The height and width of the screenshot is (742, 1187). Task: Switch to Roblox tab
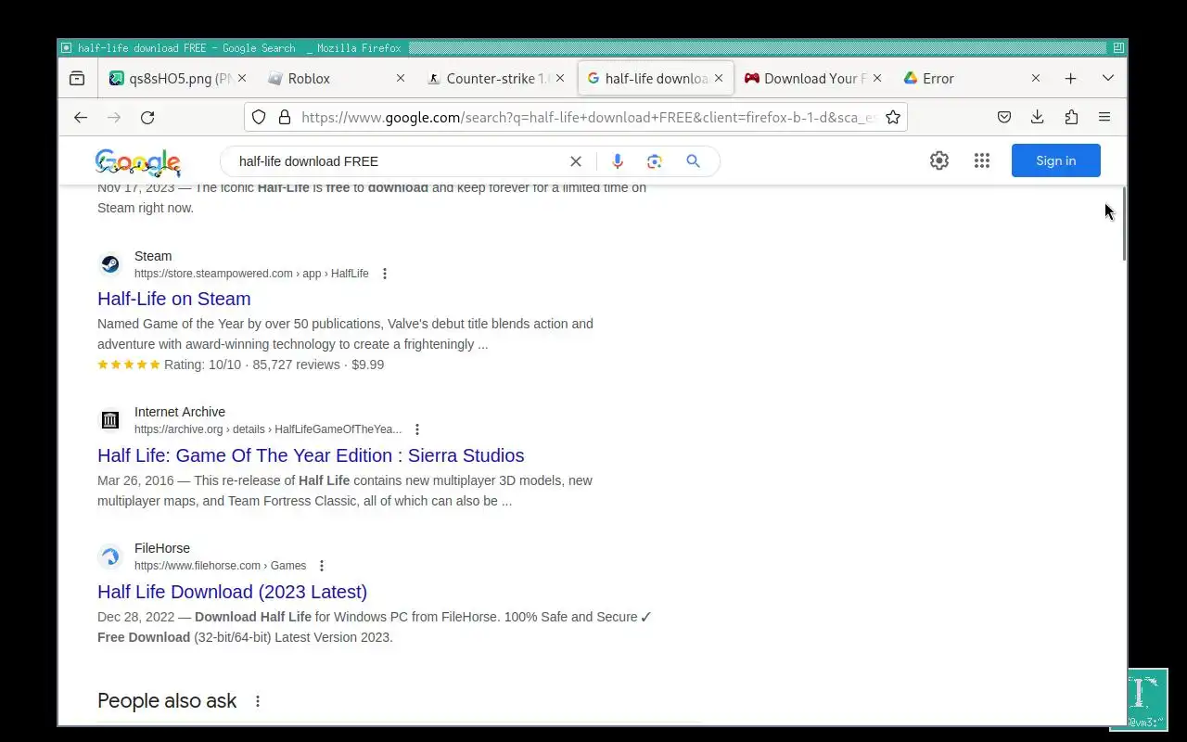tap(337, 79)
